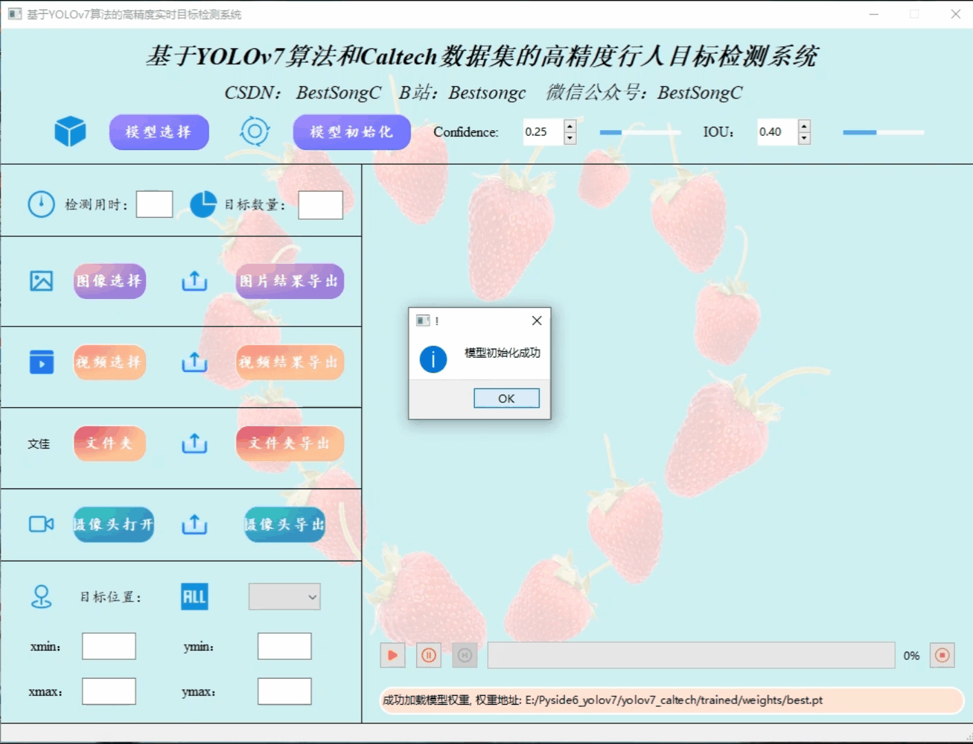Image resolution: width=973 pixels, height=744 pixels.
Task: Increase IOU value with up arrow
Action: [x=804, y=125]
